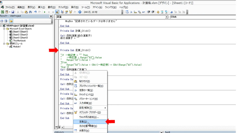Screen dimensions: 237x133
Task: Open Properties Window toolbar icon
Action: pyautogui.click(x=66, y=12)
